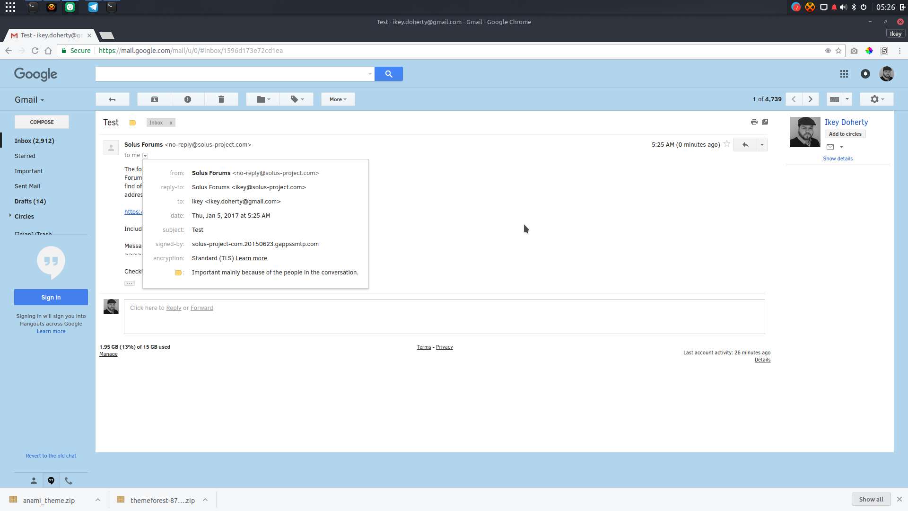
Task: Click the Chrome home button
Action: click(x=48, y=51)
